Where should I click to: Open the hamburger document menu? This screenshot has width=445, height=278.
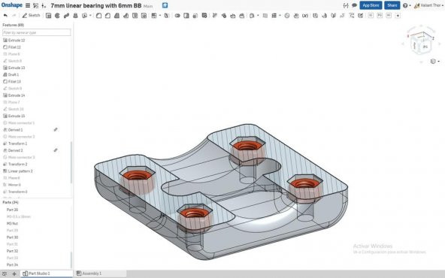pos(28,5)
